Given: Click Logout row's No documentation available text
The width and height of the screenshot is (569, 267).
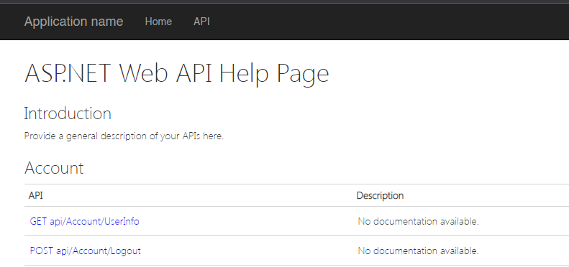Looking at the screenshot, I should [x=419, y=250].
